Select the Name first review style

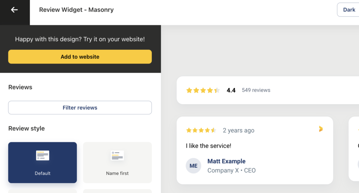coord(117,162)
